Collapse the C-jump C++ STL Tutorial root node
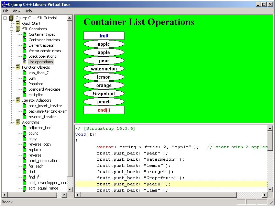Image resolution: width=275 pixels, height=206 pixels. [5, 18]
